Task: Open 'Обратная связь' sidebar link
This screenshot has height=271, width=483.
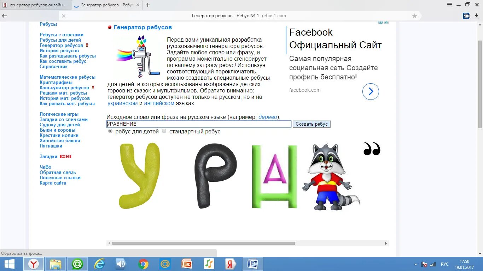Action: (58, 172)
